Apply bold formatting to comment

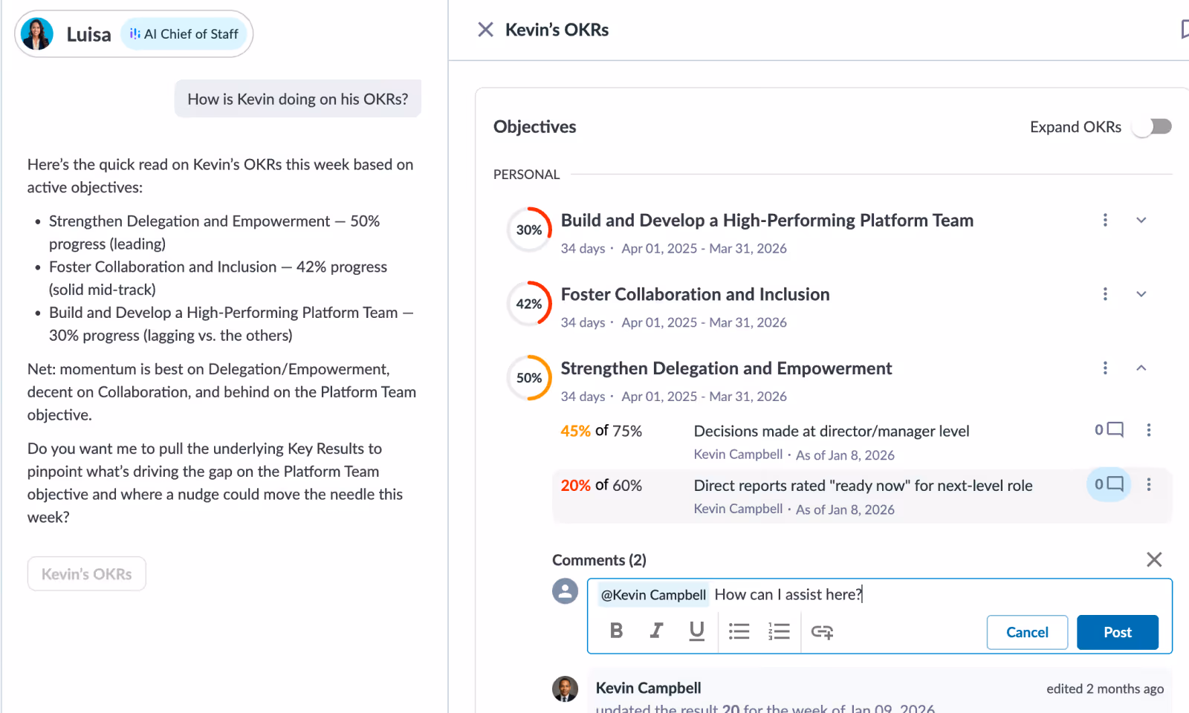click(x=616, y=631)
